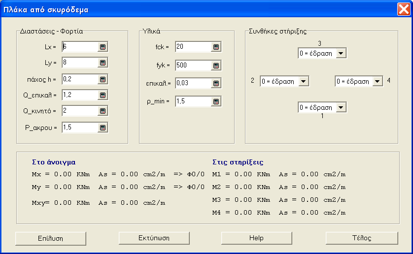Image resolution: width=413 pixels, height=254 pixels.
Task: Click the 'Mxy= 0.00 KNm' result text
Action: 61,203
